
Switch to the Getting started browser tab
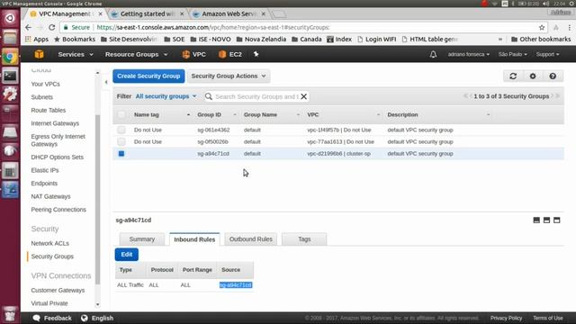click(147, 14)
